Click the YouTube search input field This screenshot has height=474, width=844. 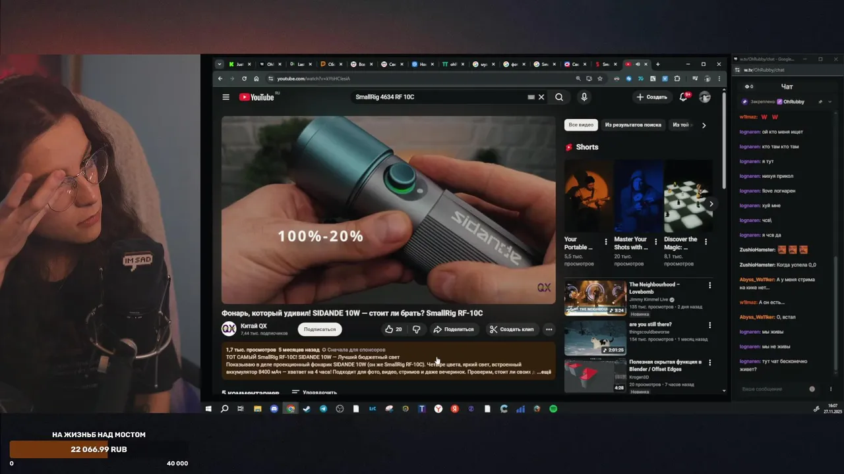[438, 97]
